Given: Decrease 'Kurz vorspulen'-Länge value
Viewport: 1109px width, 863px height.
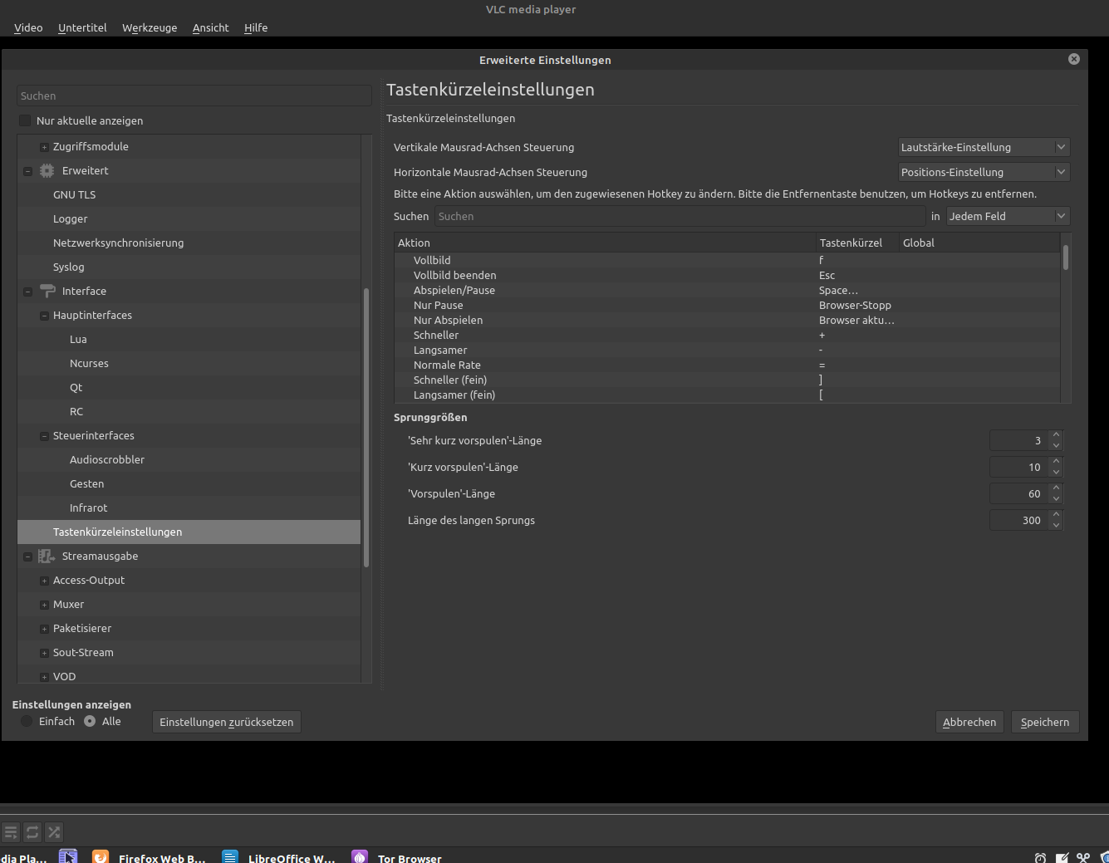Looking at the screenshot, I should (1056, 472).
